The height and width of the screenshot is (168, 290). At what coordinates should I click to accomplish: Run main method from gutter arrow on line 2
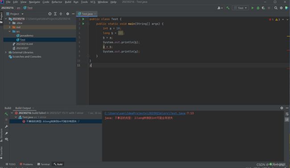[x=83, y=24]
